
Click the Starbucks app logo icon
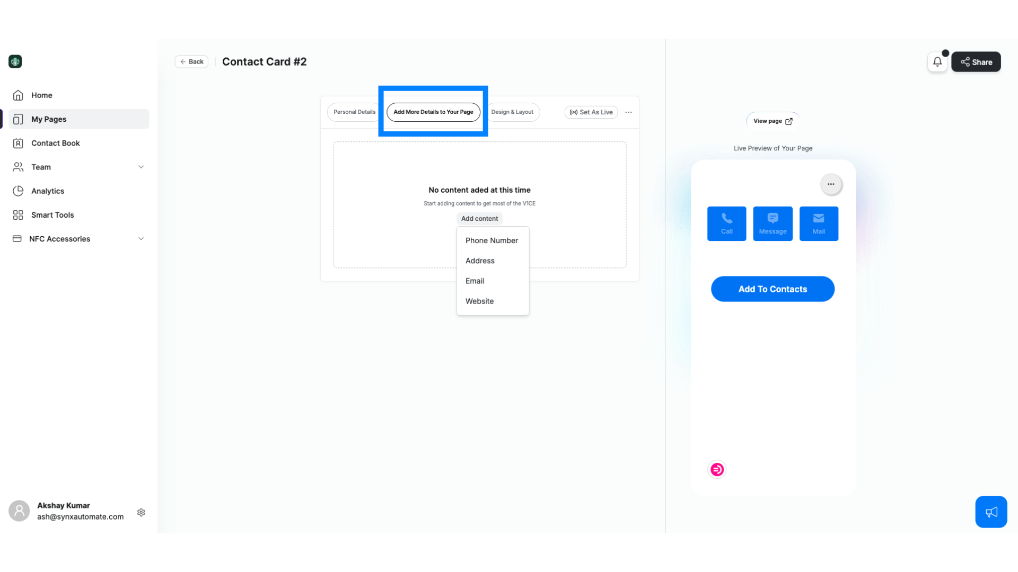15,61
